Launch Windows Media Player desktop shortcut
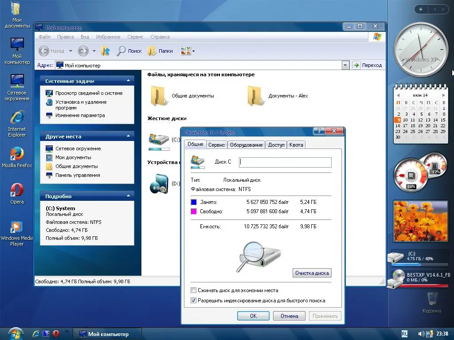 tap(17, 234)
